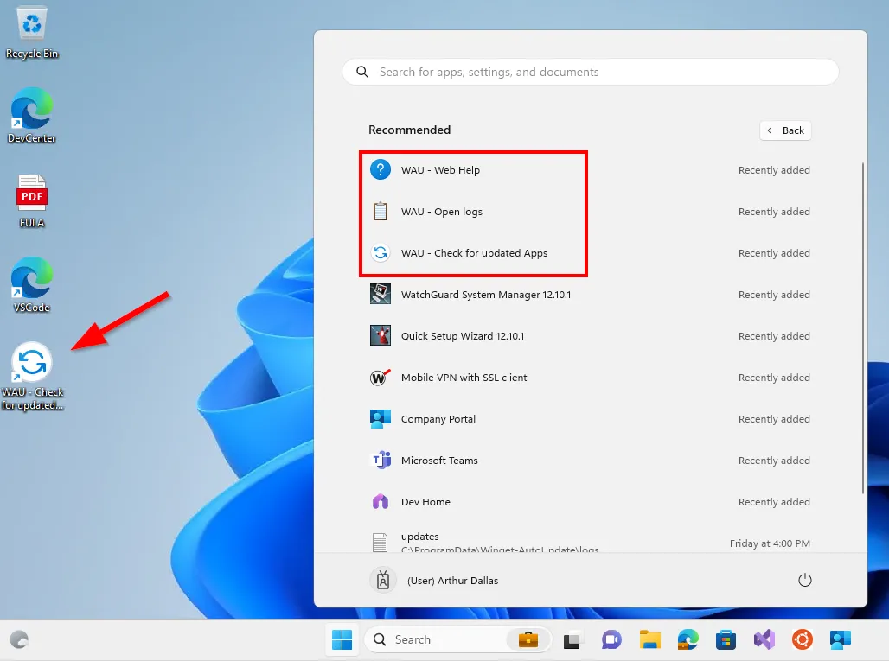Open the updates file entry text
889x661 pixels.
(x=419, y=537)
